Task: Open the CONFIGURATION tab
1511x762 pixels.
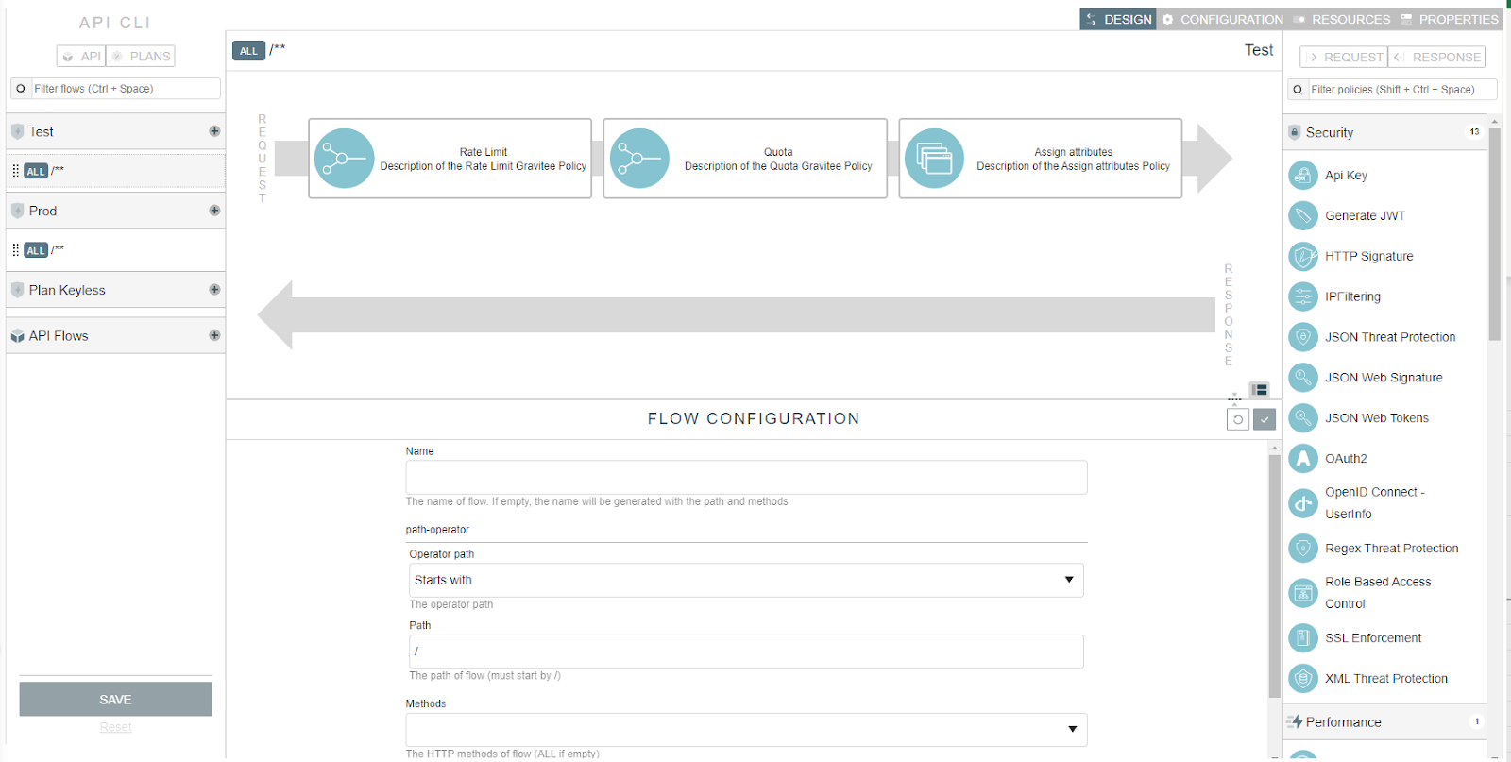Action: click(1222, 19)
